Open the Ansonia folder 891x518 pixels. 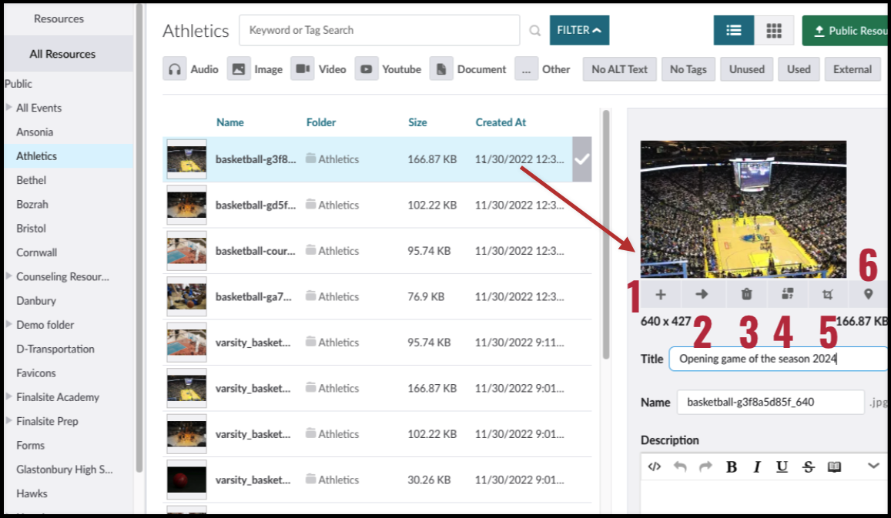35,132
